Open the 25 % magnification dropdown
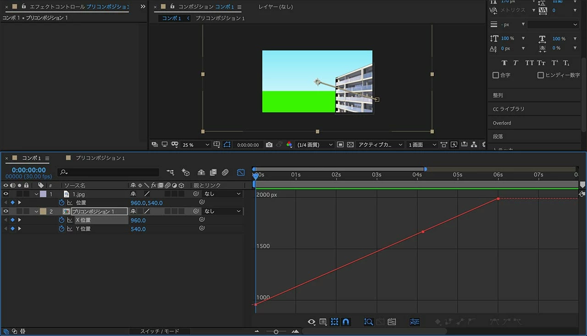 point(195,144)
